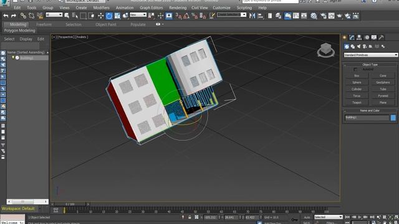The width and height of the screenshot is (399, 224).
Task: Open the Render Setup icon
Action: coord(324,16)
